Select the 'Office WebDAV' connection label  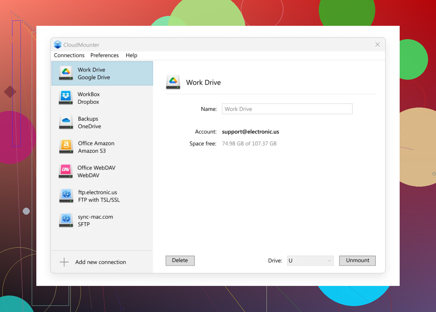coord(97,168)
